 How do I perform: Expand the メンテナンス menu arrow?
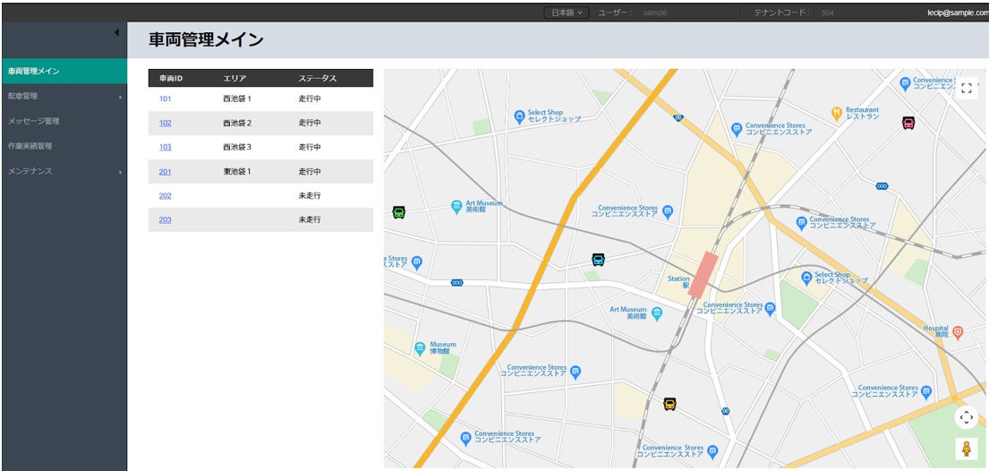pos(120,172)
